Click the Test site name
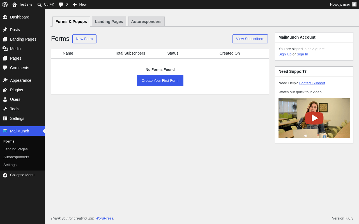 26,4
